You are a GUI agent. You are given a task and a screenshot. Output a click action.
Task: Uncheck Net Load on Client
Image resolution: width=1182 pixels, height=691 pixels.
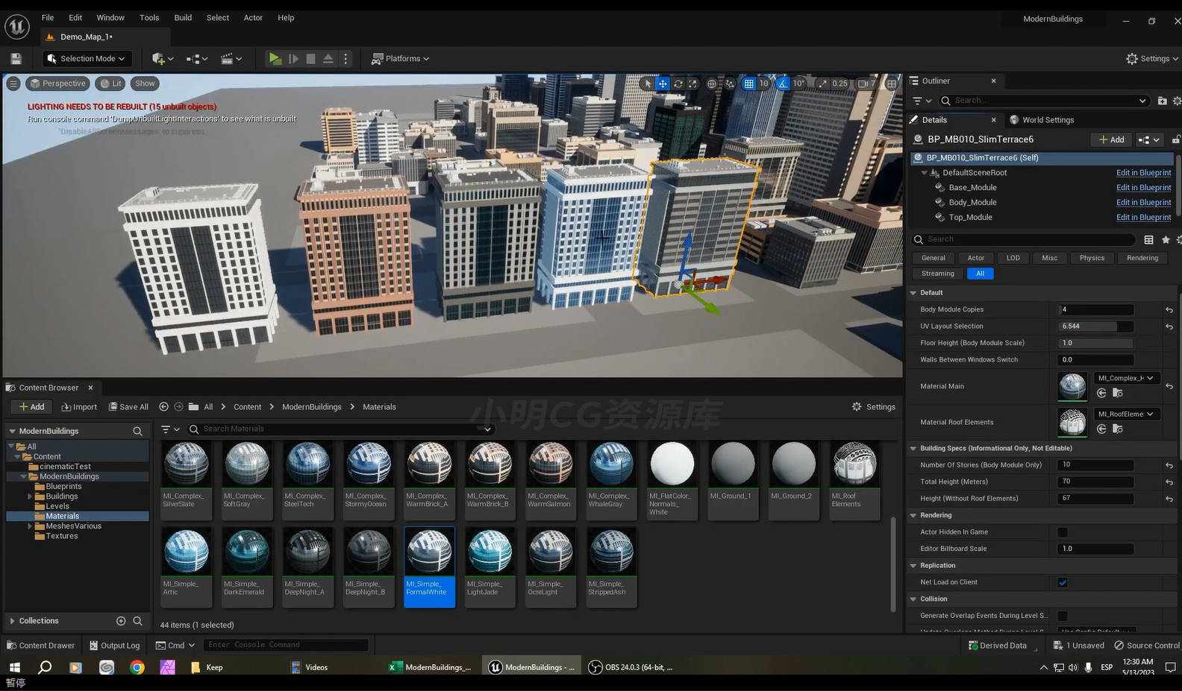[x=1063, y=583]
